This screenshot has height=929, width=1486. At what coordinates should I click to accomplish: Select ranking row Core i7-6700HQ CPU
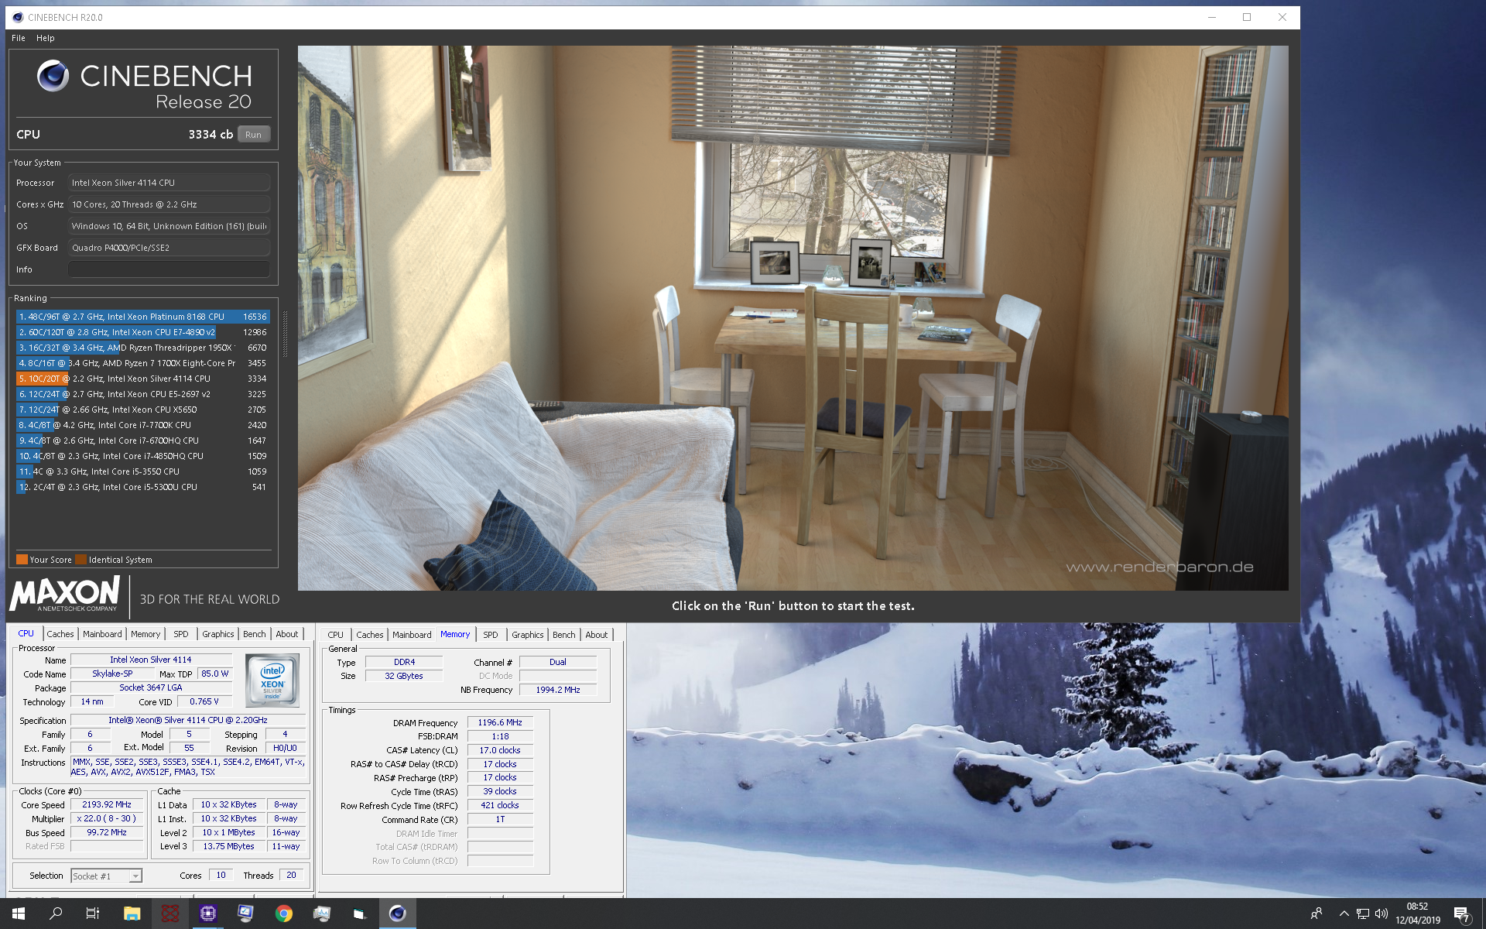pyautogui.click(x=142, y=441)
